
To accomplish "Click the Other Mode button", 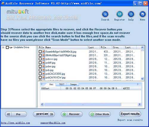I will [100, 114].
